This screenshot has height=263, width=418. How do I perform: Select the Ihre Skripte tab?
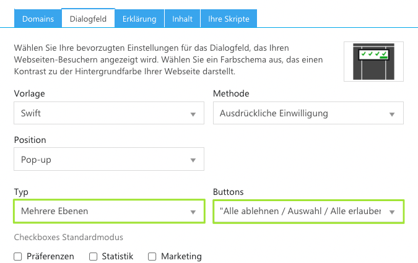point(229,19)
